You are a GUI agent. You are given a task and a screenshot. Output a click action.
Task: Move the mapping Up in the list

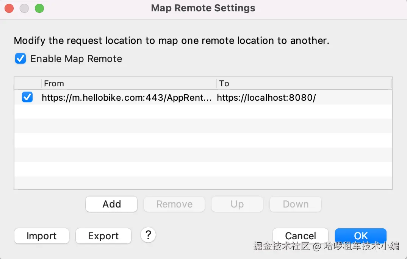237,204
